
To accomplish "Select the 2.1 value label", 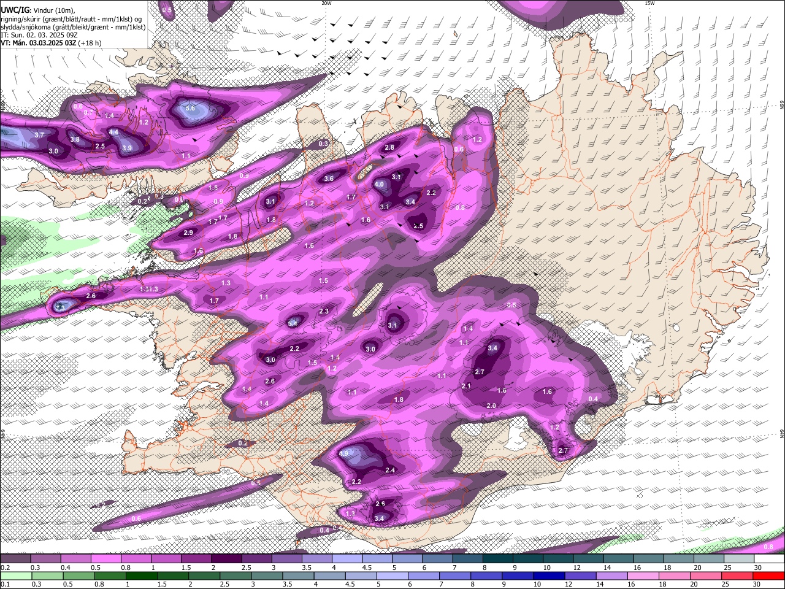I will click(x=466, y=386).
